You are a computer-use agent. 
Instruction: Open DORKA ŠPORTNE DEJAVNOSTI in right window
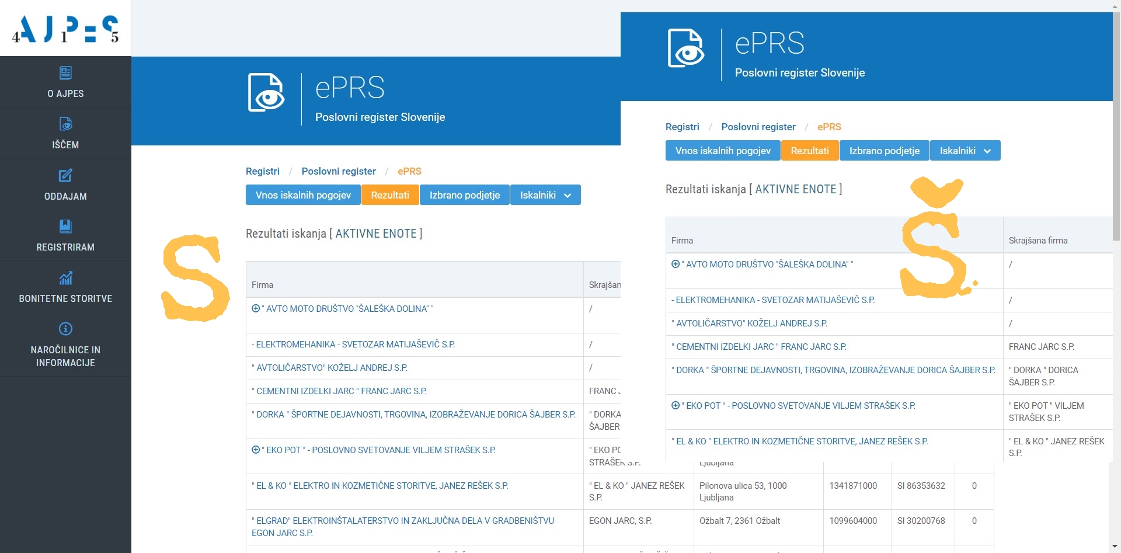[x=833, y=370]
